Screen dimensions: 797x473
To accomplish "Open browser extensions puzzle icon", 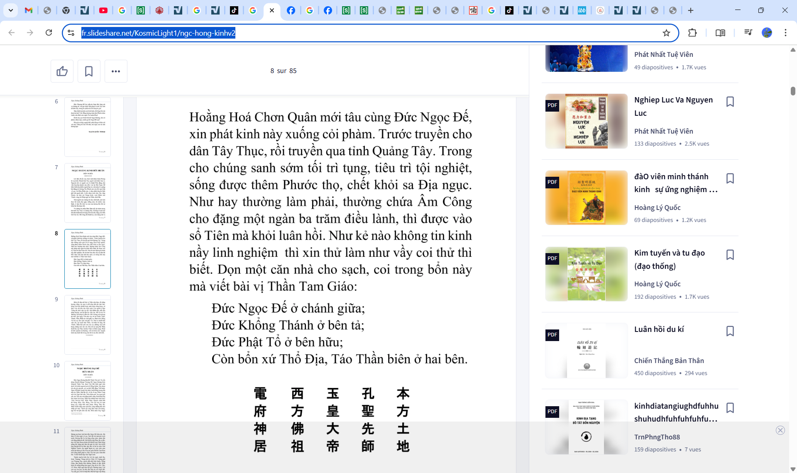I will coord(692,33).
